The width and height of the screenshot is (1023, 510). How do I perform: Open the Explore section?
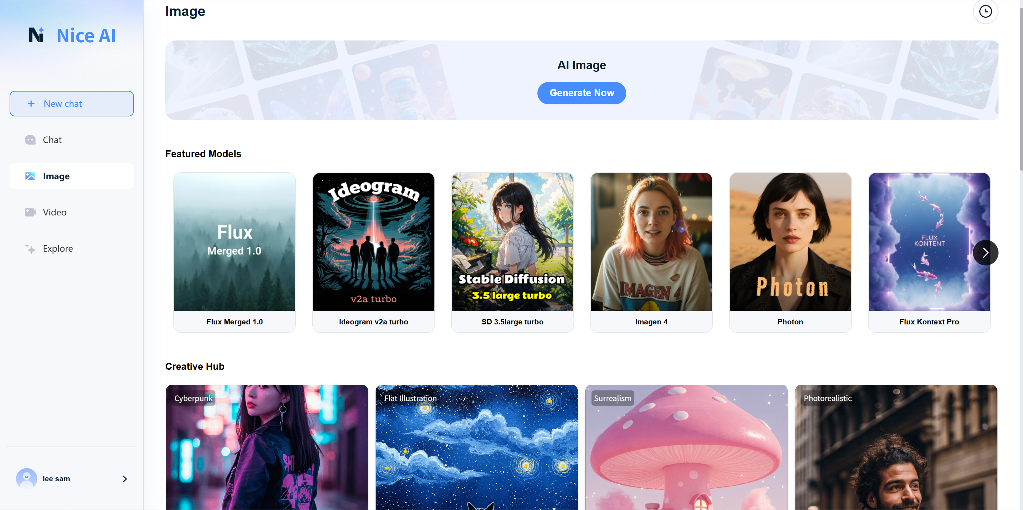point(71,248)
